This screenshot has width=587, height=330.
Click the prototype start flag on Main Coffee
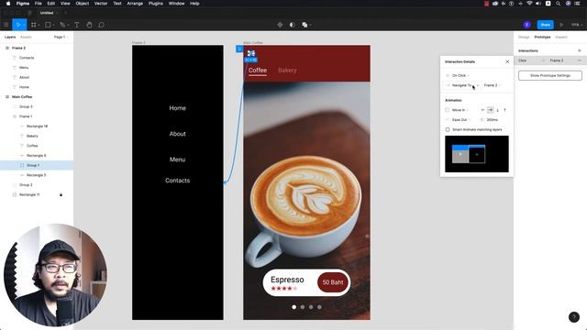coord(239,49)
